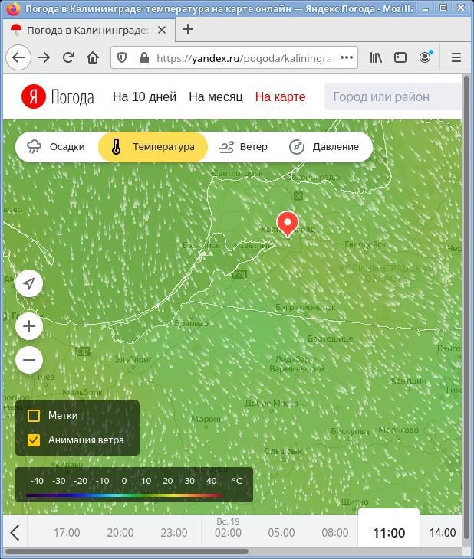Click the Мальборк map label

pos(82,393)
